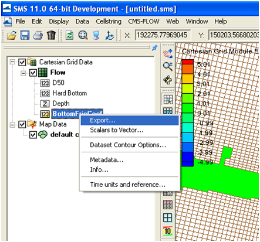The image size is (260, 242).
Task: Click the default coverage icon
Action: click(x=43, y=135)
